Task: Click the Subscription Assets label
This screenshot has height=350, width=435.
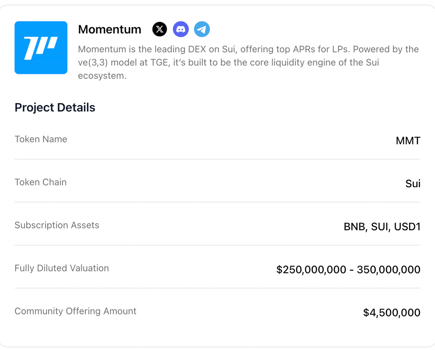Action: 57,225
